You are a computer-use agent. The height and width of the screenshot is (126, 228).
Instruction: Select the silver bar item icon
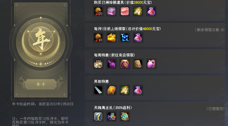tap(98, 90)
